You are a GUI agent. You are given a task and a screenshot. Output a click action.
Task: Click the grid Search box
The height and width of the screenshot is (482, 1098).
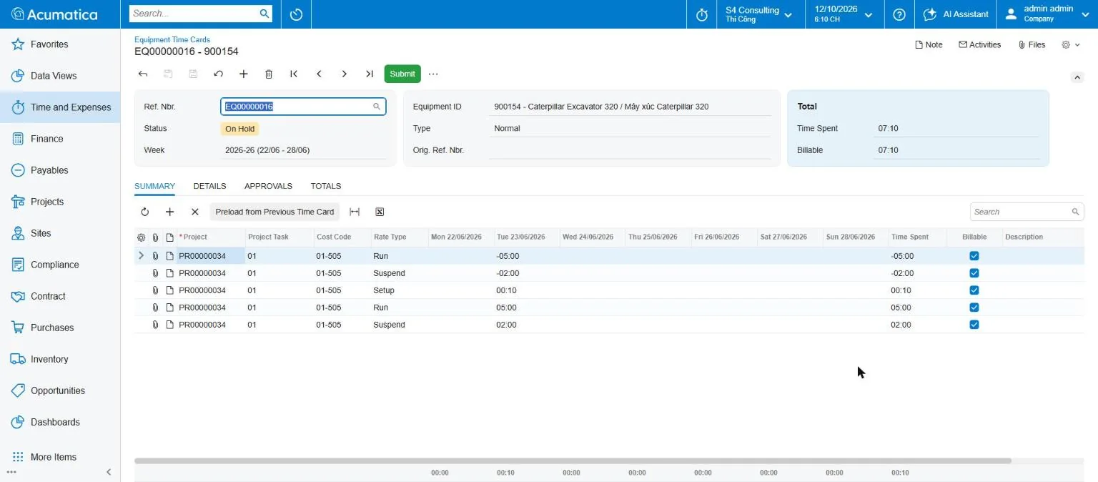pos(1027,212)
